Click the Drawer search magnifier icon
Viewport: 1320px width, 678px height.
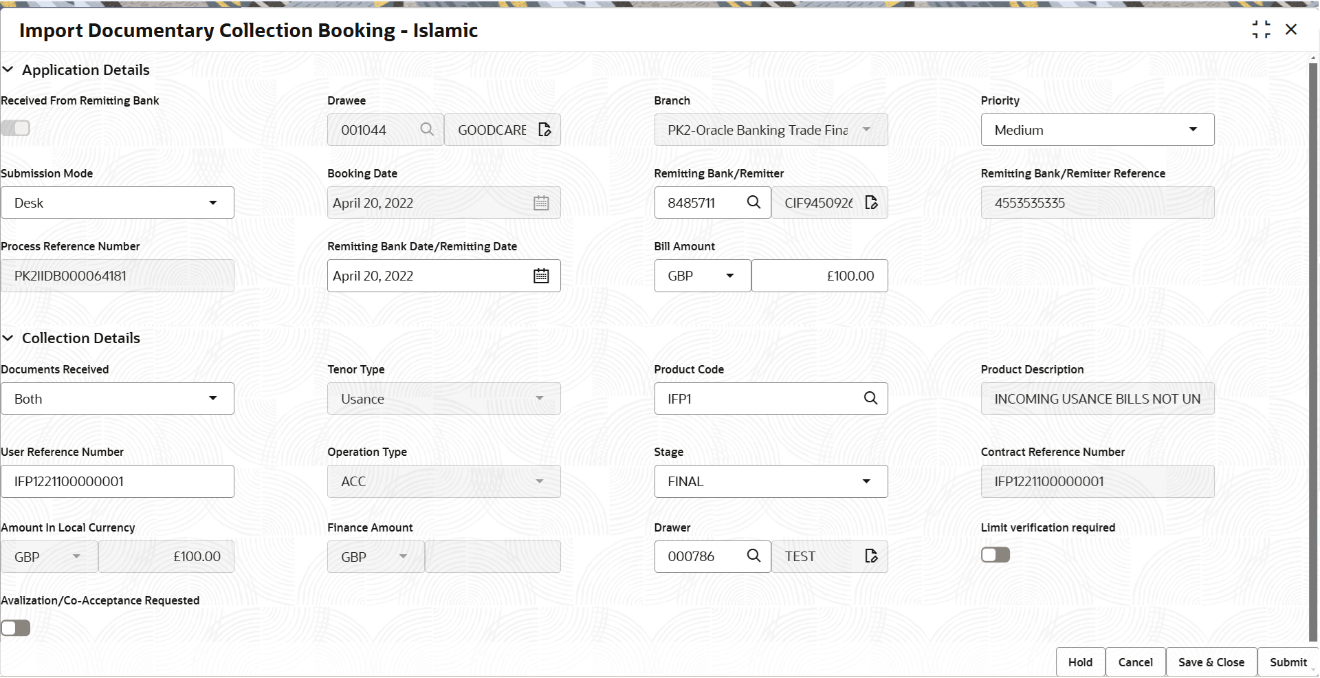(753, 556)
